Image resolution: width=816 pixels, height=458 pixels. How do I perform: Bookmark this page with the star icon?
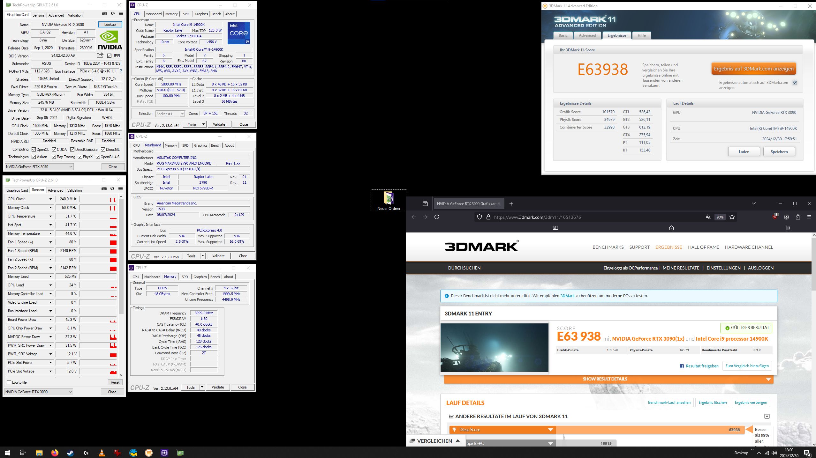pyautogui.click(x=732, y=217)
